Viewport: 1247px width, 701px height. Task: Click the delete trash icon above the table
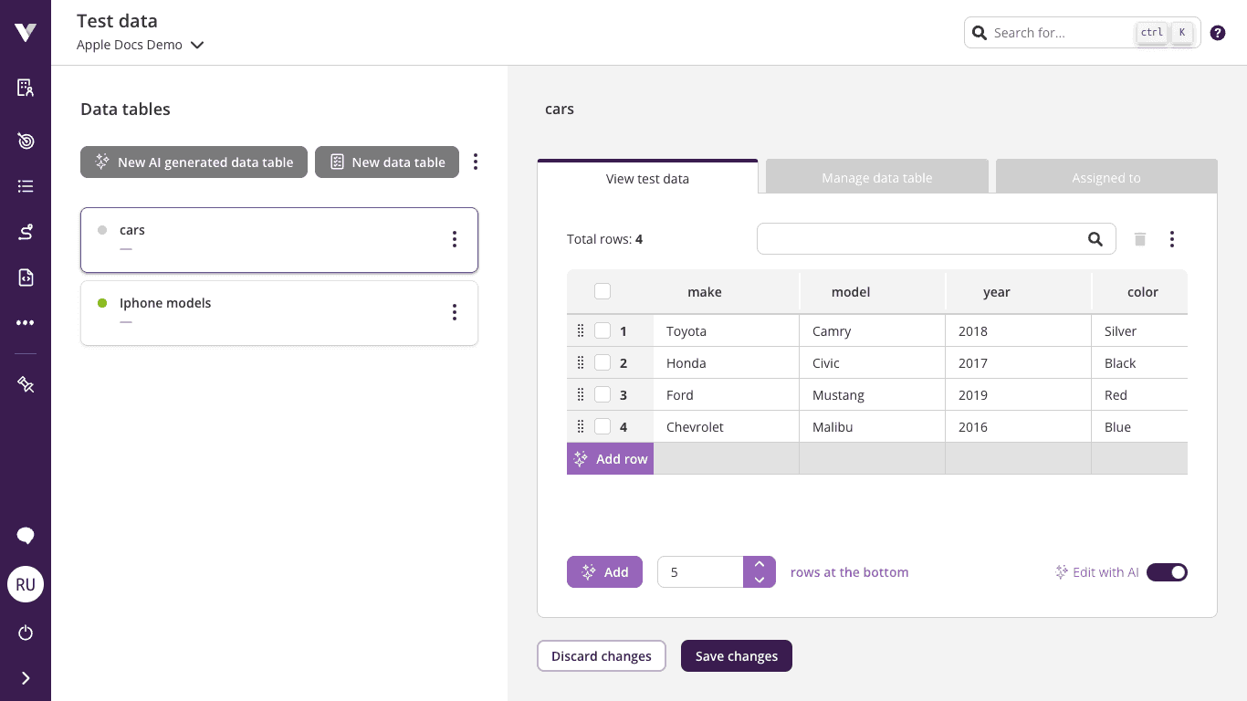coord(1139,238)
